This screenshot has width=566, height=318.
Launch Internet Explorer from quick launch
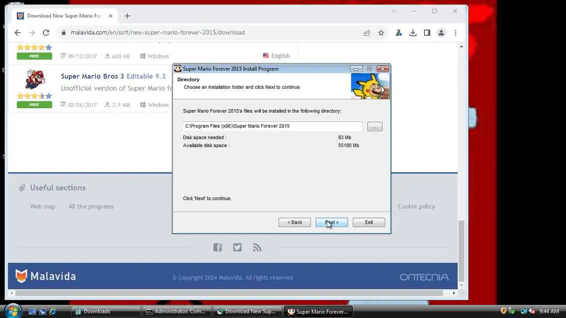53,311
